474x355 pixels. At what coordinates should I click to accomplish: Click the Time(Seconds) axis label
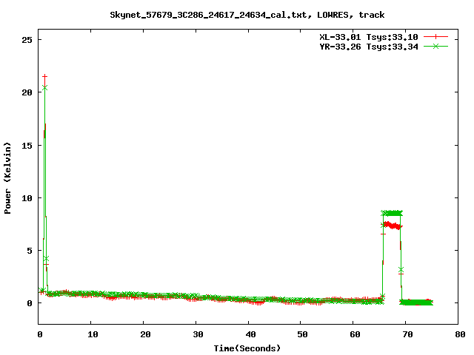(x=247, y=348)
